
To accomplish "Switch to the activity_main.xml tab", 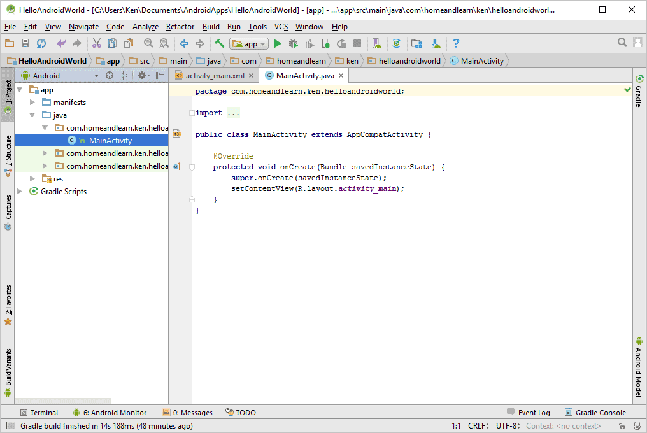I will (215, 76).
